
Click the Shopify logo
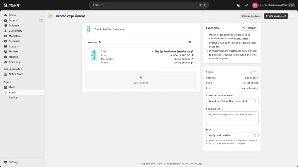[12, 5]
